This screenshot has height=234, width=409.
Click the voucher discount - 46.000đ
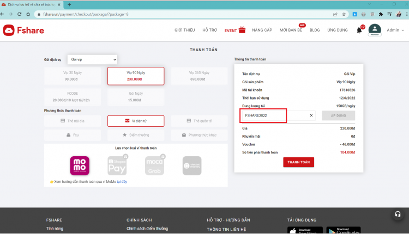coord(347,144)
